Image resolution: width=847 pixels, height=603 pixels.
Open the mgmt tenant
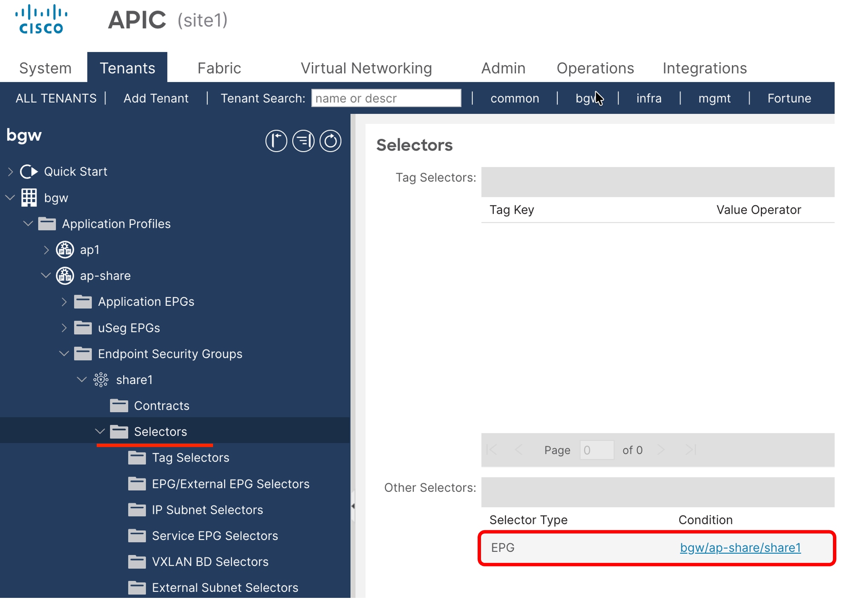click(714, 98)
